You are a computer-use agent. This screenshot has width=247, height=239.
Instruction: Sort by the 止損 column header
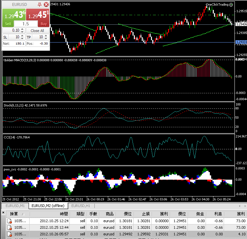142,214
